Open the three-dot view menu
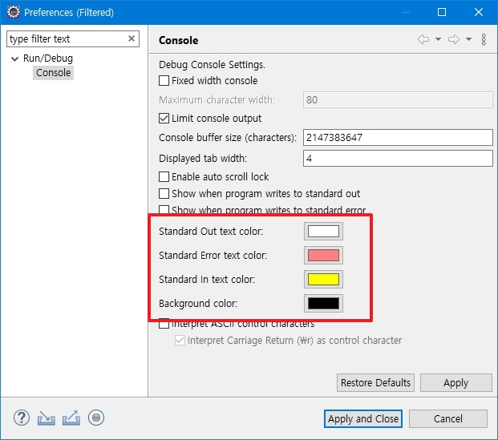498x440 pixels. pyautogui.click(x=484, y=39)
